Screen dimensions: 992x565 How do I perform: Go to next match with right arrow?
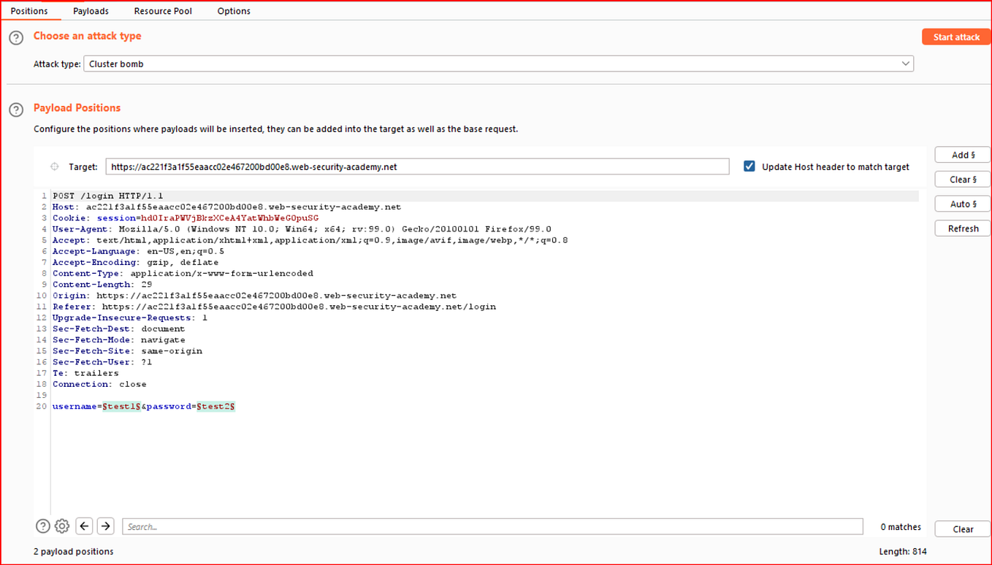(104, 526)
